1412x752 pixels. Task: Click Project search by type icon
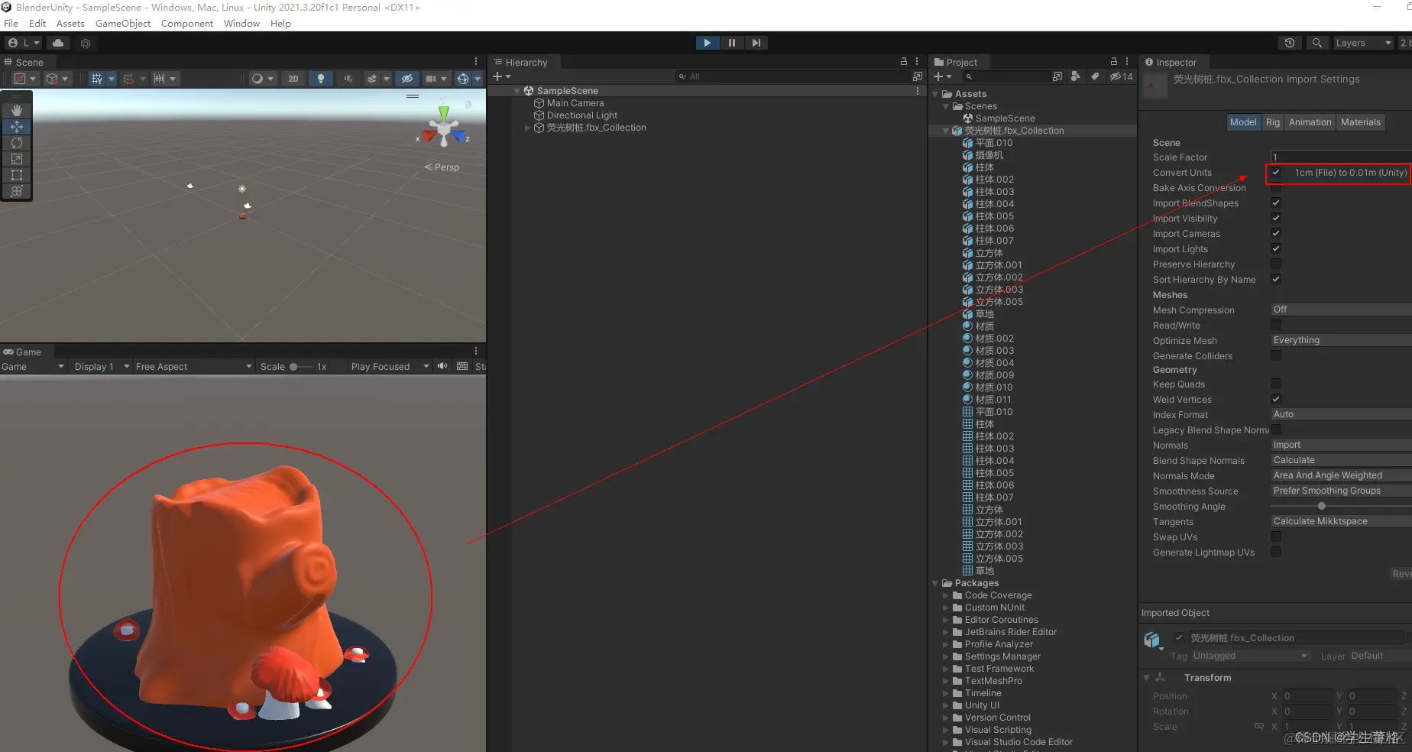click(1076, 76)
